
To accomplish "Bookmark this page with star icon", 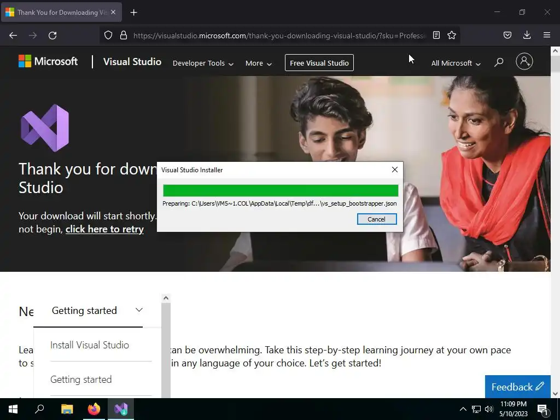I will [x=452, y=35].
